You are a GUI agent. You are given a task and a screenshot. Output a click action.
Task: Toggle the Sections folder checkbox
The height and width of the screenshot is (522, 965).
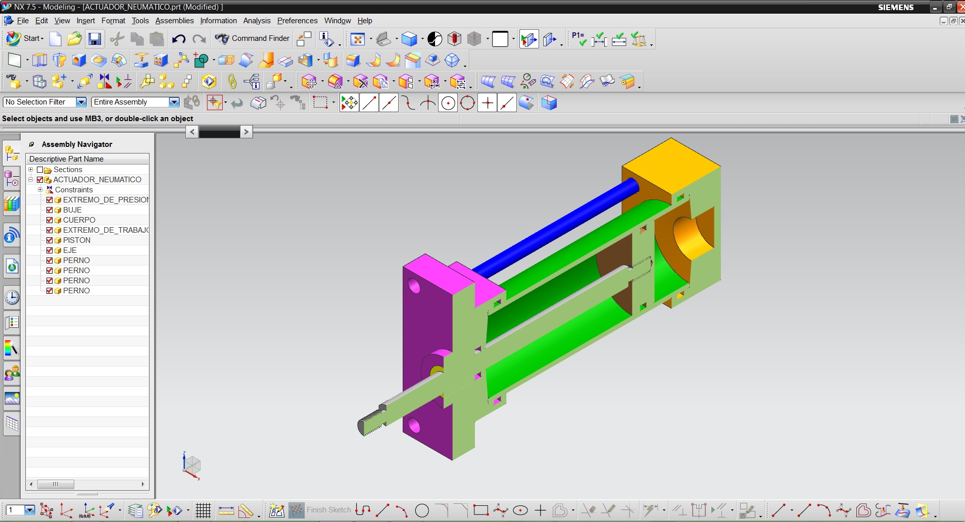pyautogui.click(x=40, y=170)
